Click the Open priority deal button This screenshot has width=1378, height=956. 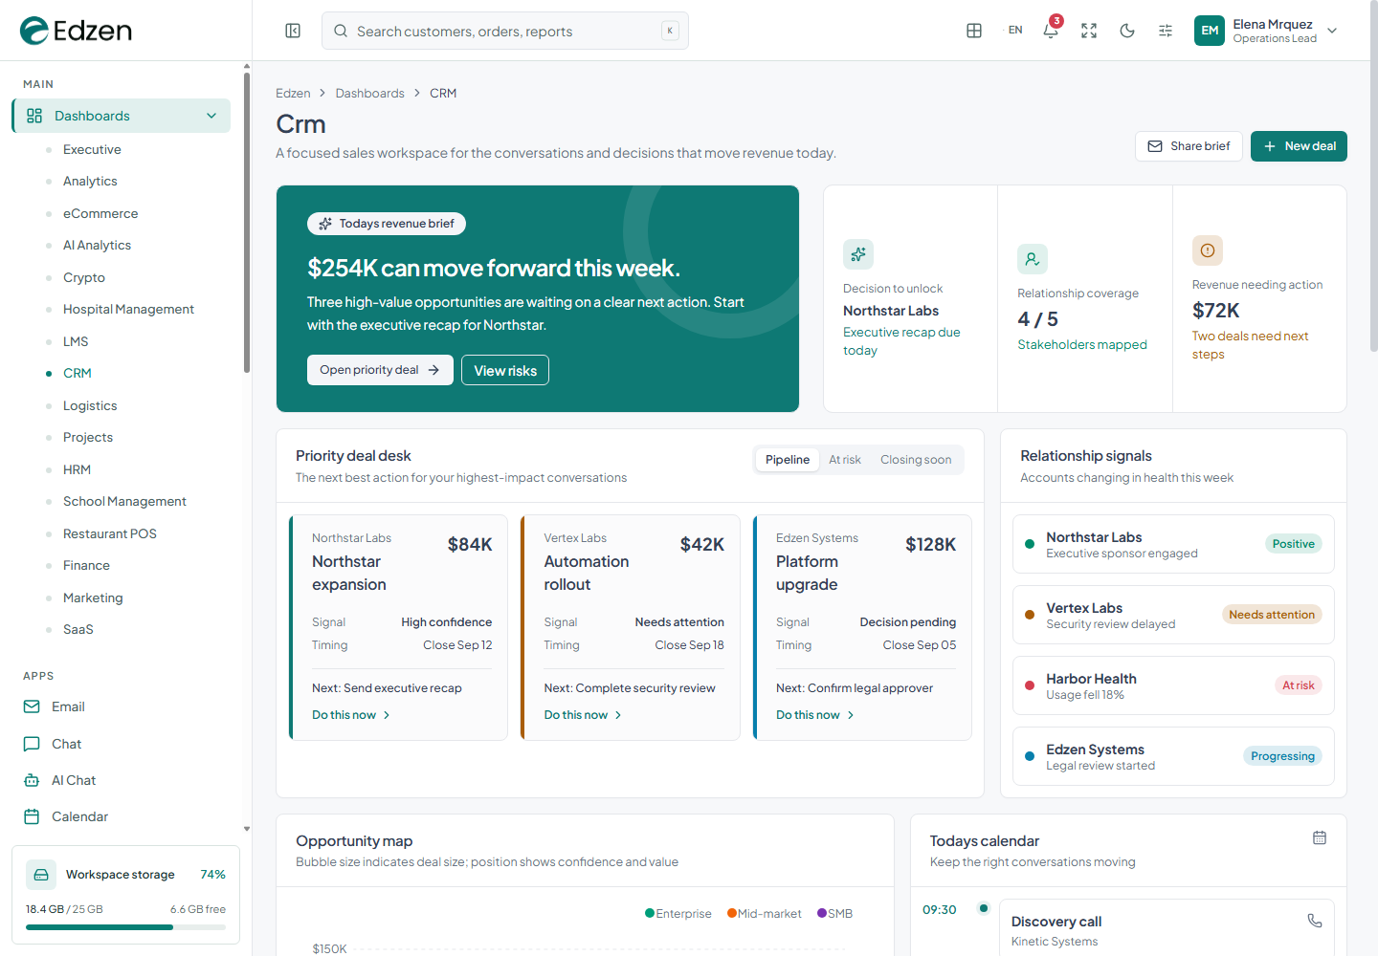380,370
